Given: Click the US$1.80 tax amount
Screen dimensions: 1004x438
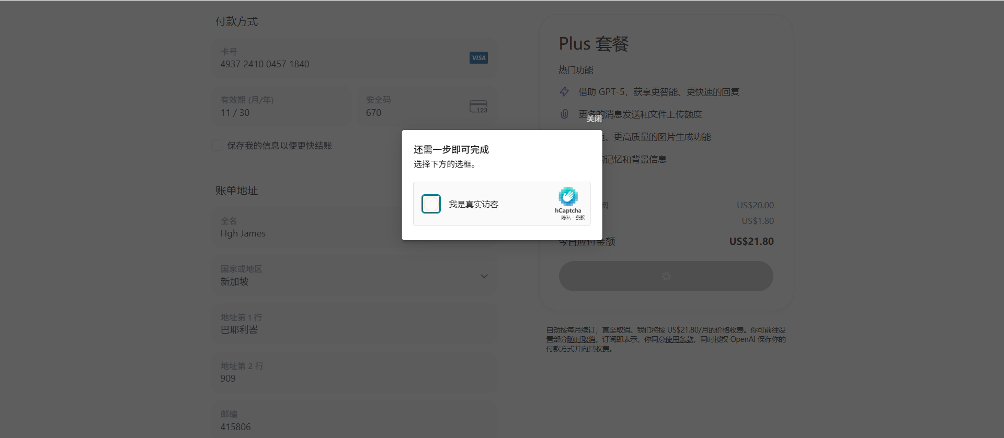Looking at the screenshot, I should pos(758,221).
